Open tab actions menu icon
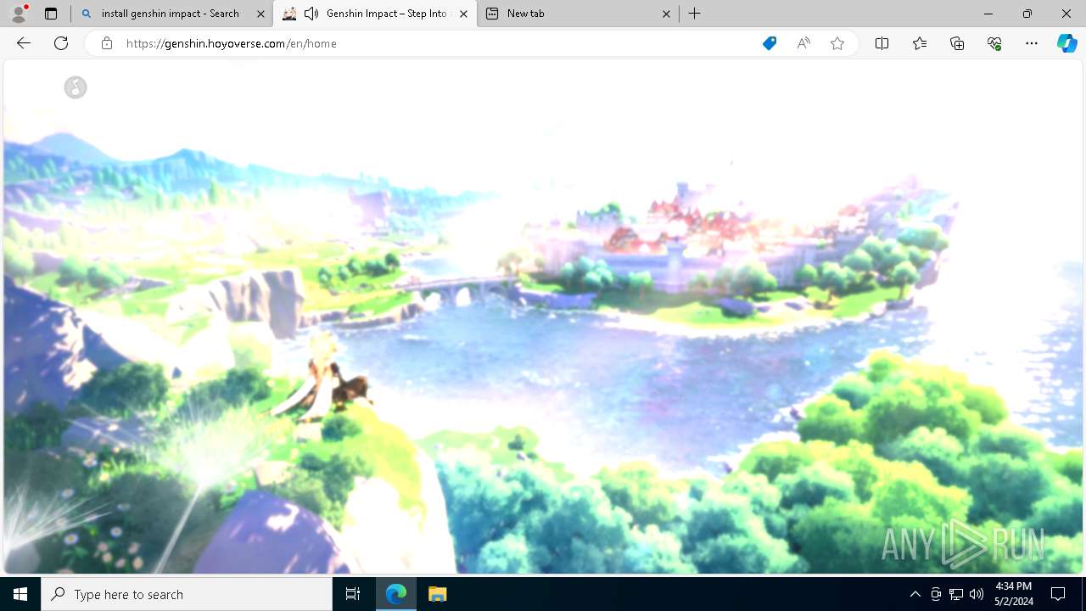This screenshot has width=1086, height=611. click(x=51, y=14)
